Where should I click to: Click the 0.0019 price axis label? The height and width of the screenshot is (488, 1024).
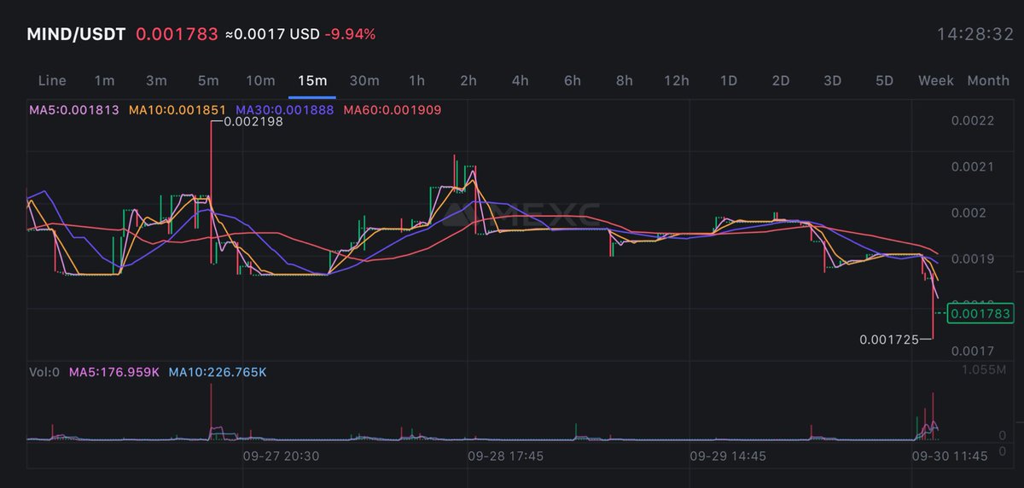coord(973,259)
